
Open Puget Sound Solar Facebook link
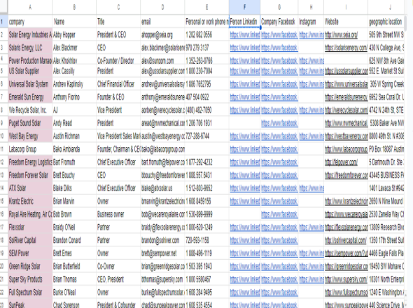pyautogui.click(x=279, y=123)
